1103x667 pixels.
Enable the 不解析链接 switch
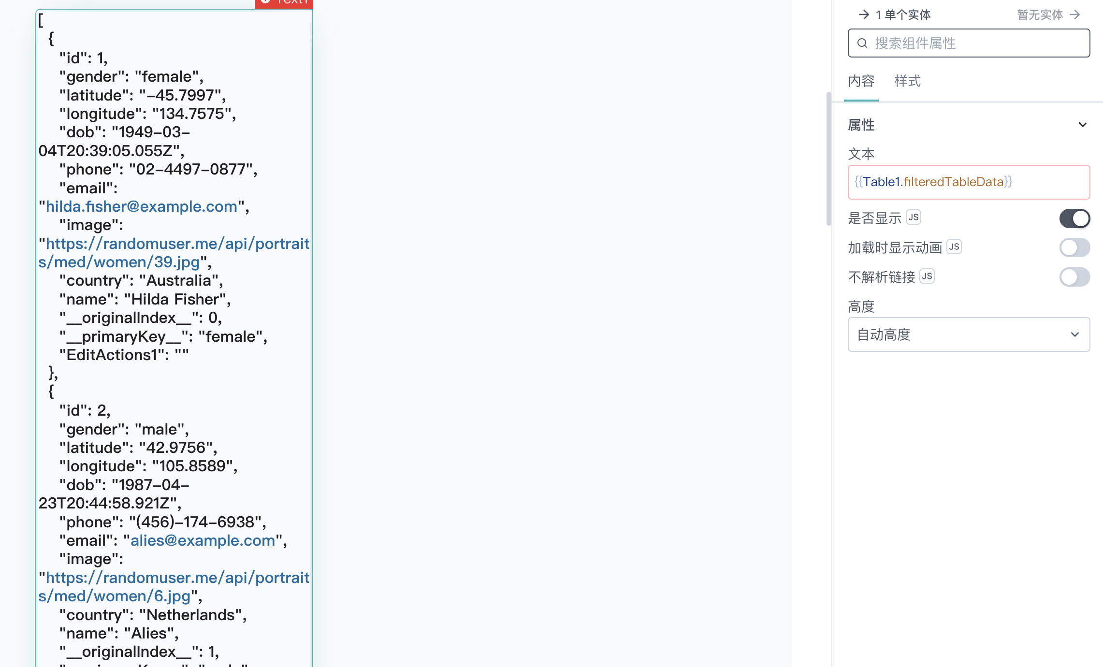(x=1074, y=277)
